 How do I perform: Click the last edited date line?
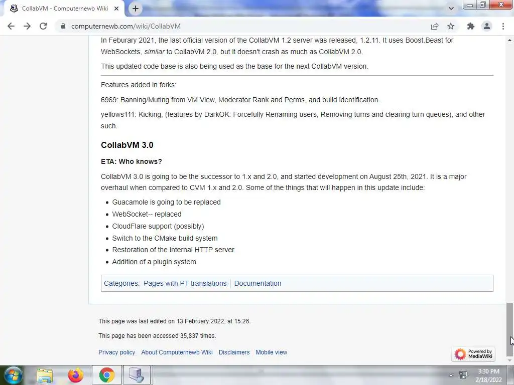pyautogui.click(x=174, y=321)
